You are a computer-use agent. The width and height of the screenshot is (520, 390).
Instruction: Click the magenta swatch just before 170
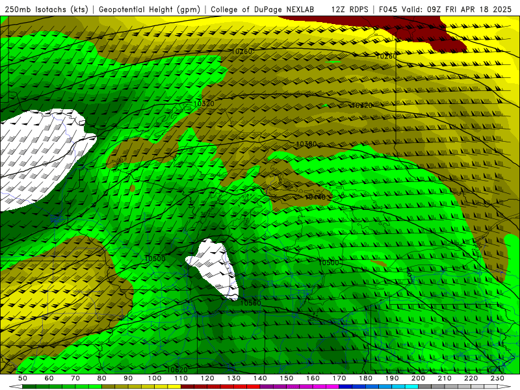click(333, 387)
